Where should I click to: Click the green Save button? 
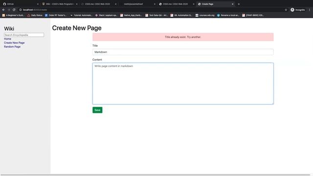(97, 110)
